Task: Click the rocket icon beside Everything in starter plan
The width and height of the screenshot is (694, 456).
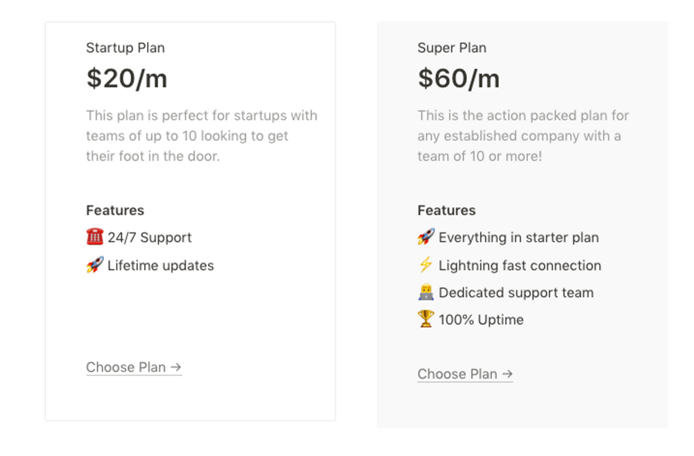Action: [425, 237]
